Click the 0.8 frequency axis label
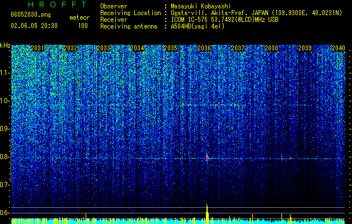 click(5, 157)
